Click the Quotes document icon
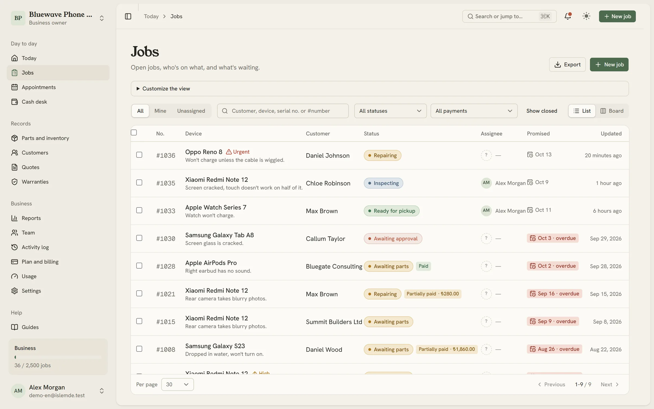This screenshot has width=654, height=409. [x=14, y=167]
